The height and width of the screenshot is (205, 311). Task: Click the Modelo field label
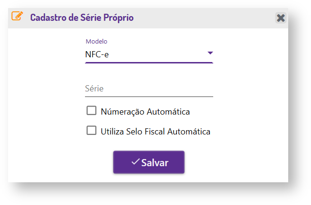(96, 41)
